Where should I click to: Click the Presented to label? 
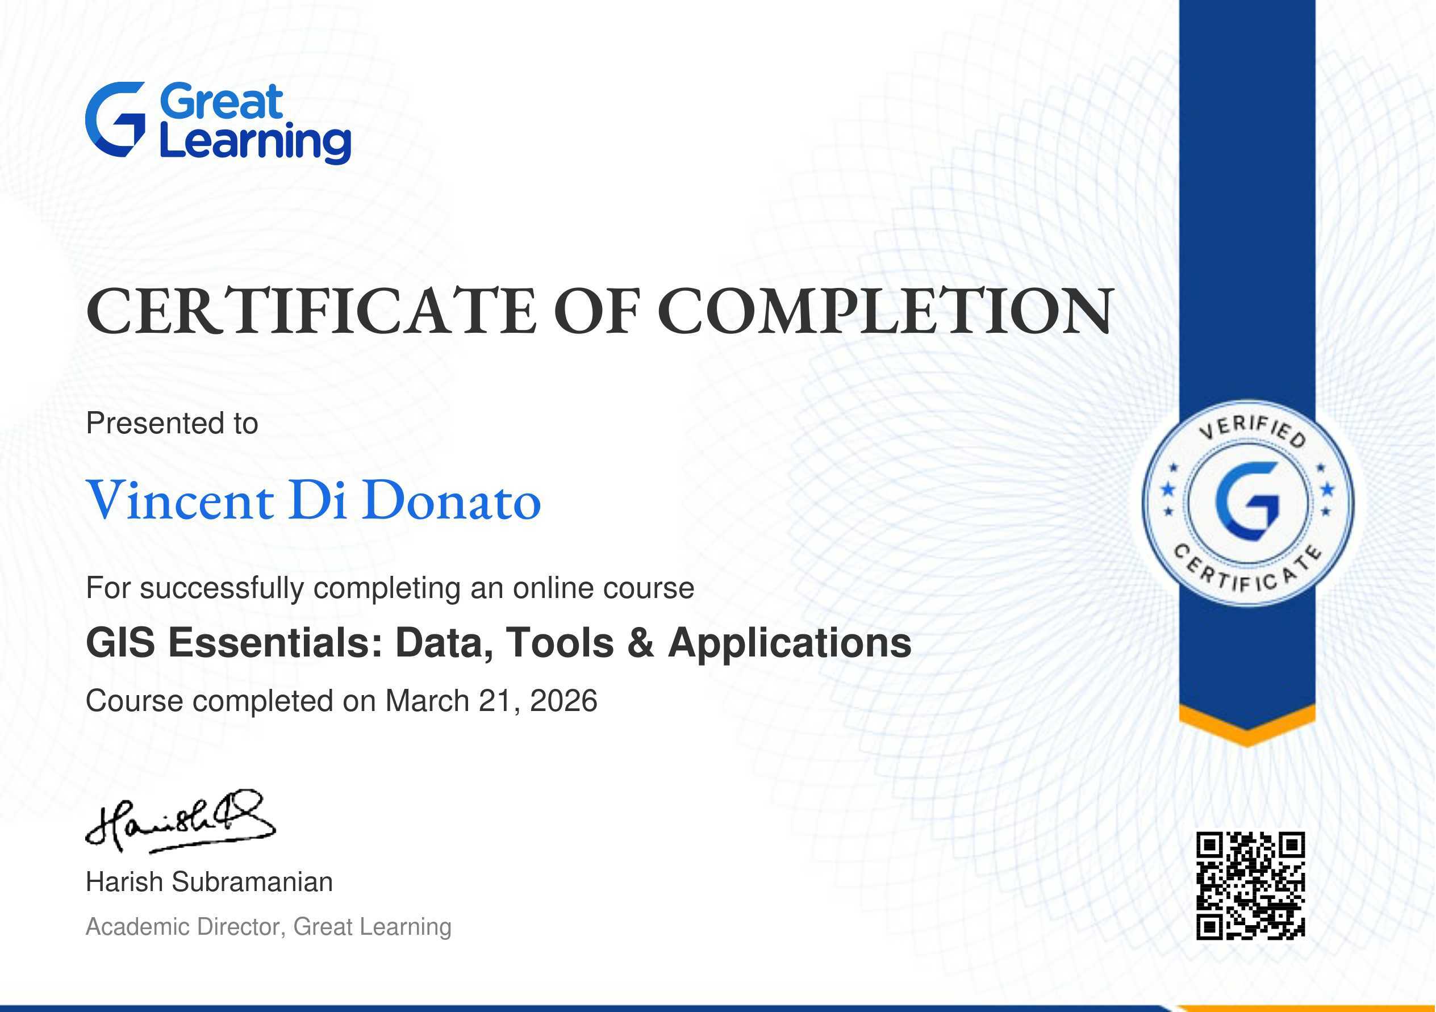[172, 424]
